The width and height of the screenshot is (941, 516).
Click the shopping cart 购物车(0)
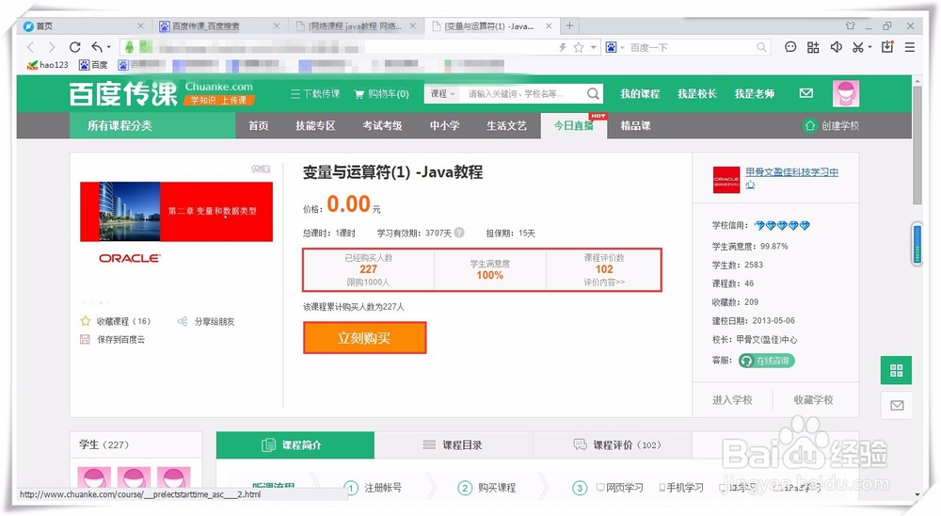pyautogui.click(x=382, y=94)
